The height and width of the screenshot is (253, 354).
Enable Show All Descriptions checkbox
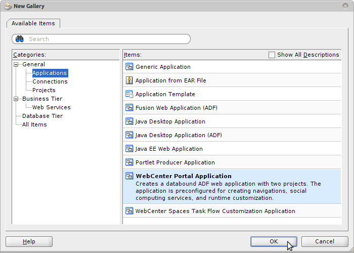[272, 55]
